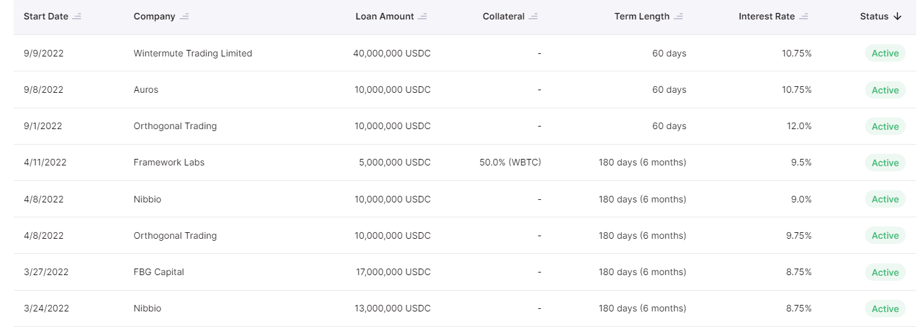Screen dimensions: 924x327
Task: Click the Active status of FBG Capital
Action: (x=885, y=272)
